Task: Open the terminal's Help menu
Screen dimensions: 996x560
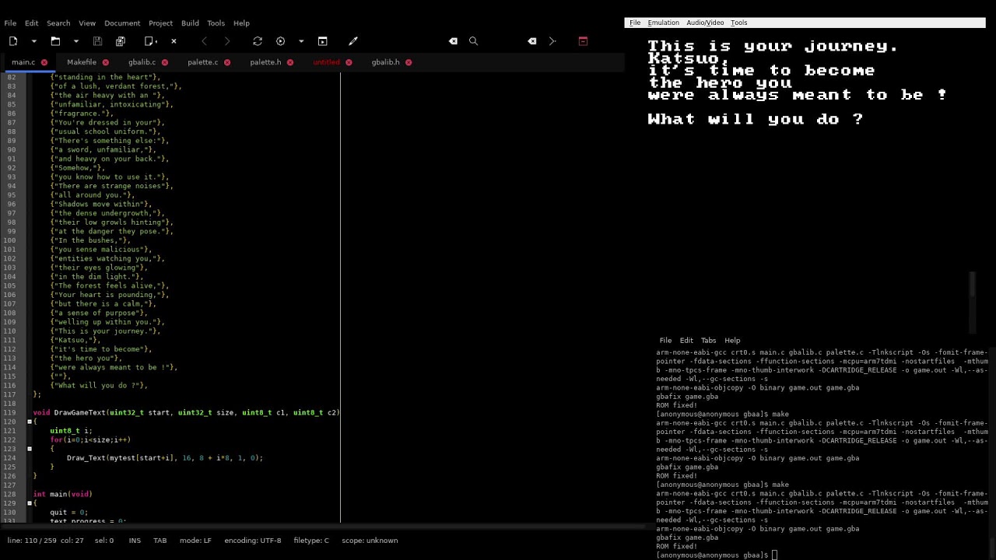Action: (732, 341)
